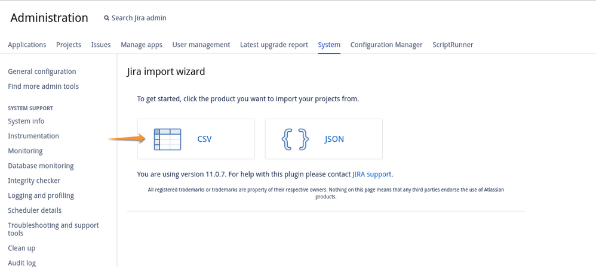Switch to the Projects tab

[69, 45]
